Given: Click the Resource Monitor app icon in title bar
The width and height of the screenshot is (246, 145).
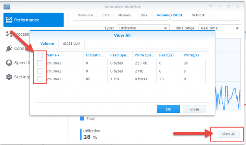Looking at the screenshot, I should 7,7.
